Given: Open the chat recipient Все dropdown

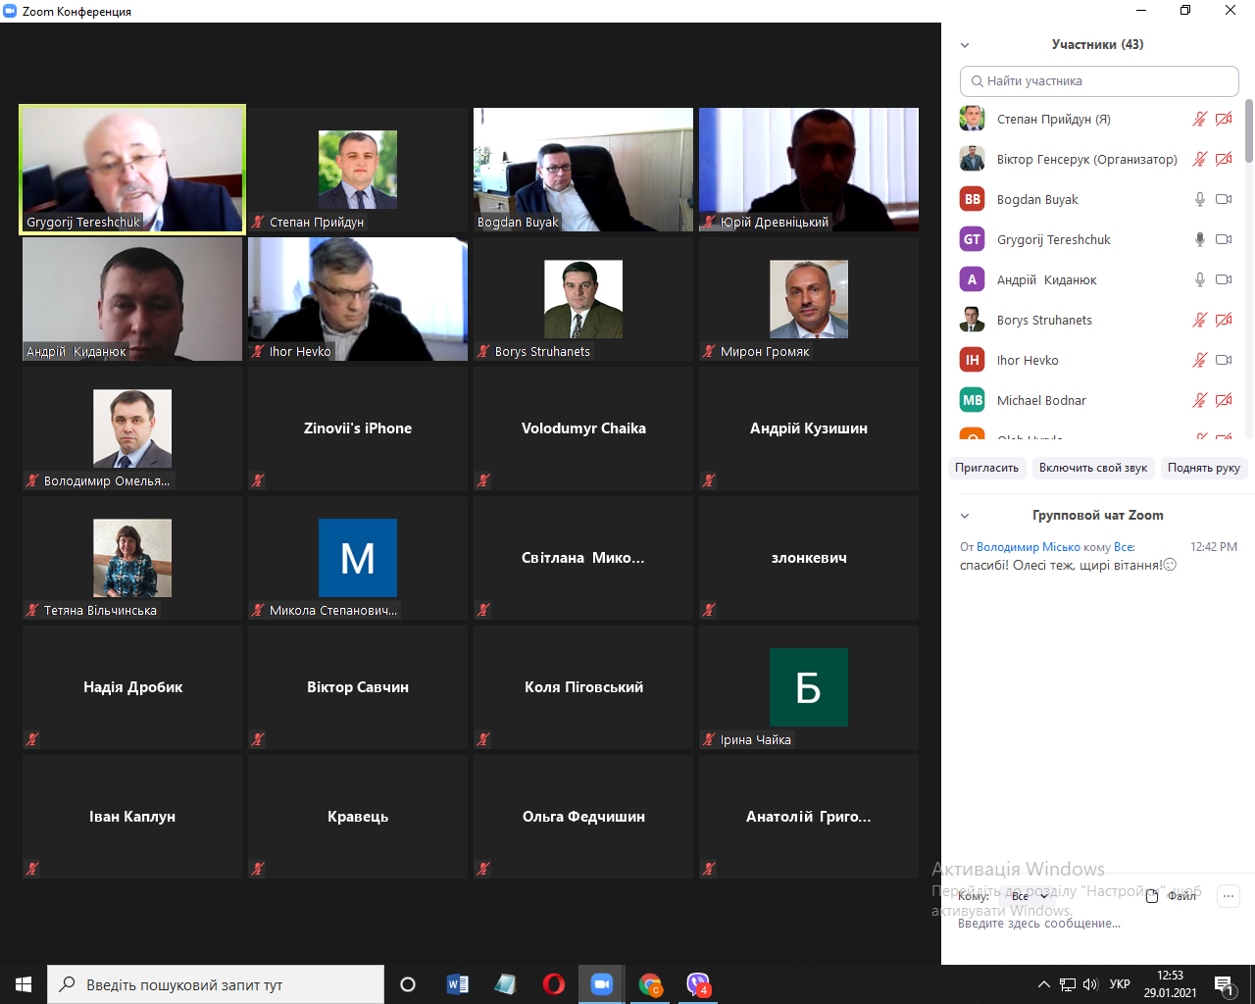Looking at the screenshot, I should pyautogui.click(x=1029, y=896).
